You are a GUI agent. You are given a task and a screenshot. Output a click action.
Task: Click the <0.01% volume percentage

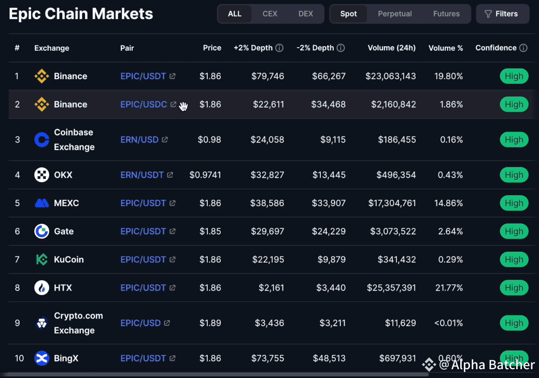point(448,323)
